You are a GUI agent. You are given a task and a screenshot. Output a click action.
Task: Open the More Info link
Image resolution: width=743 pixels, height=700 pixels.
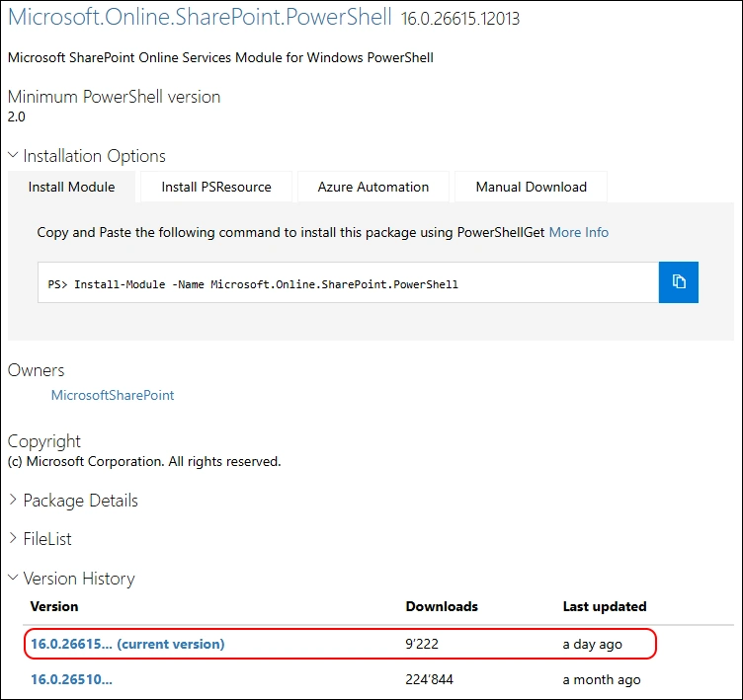tap(579, 233)
